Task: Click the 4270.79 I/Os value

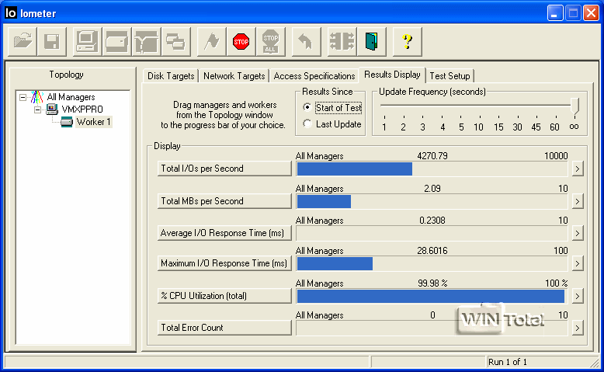Action: pyautogui.click(x=432, y=156)
